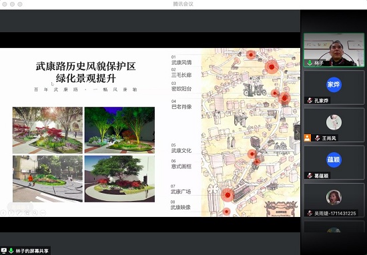Select the 家烨 avatar tile

(334, 87)
